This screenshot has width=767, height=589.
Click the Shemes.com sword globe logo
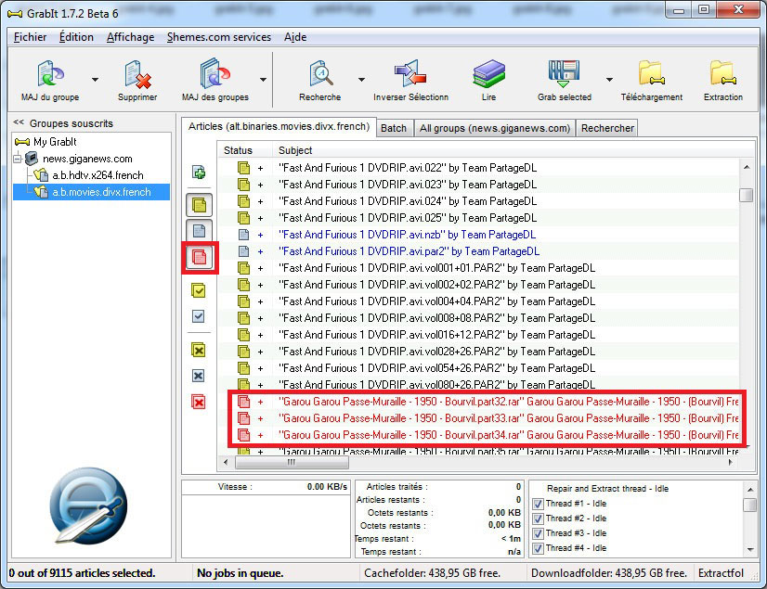click(x=88, y=506)
